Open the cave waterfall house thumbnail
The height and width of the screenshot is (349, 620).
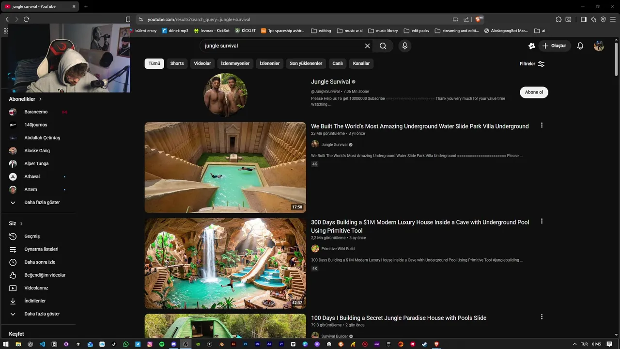tap(225, 263)
